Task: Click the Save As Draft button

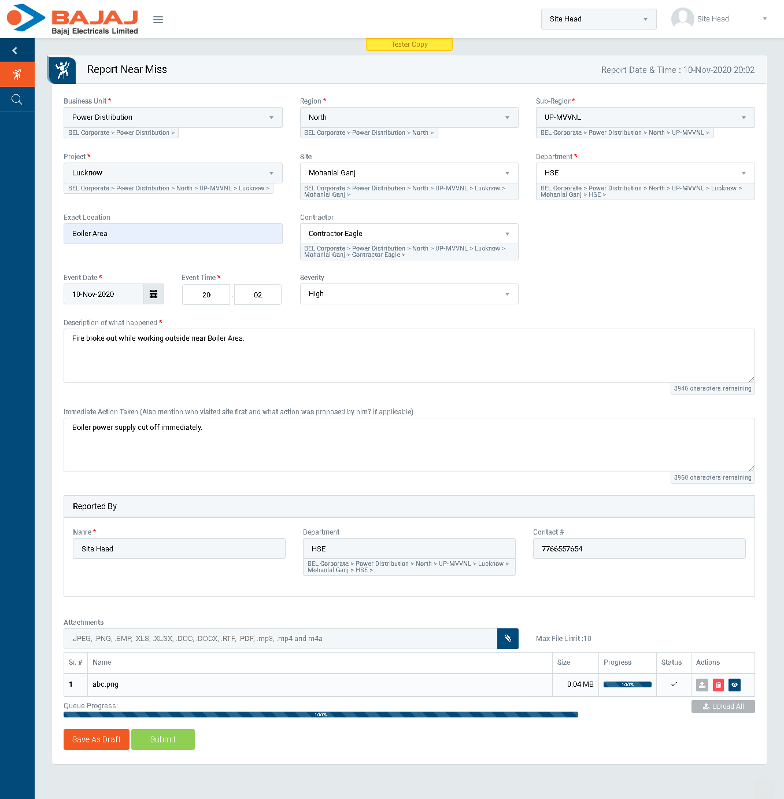Action: coord(96,739)
